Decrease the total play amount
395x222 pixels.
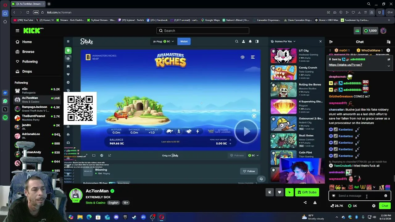230,143
